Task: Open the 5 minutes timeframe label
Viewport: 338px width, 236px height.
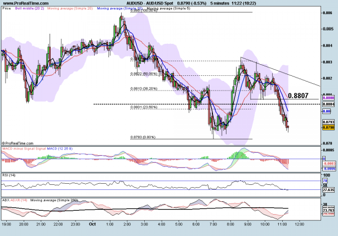Action: click(220, 3)
